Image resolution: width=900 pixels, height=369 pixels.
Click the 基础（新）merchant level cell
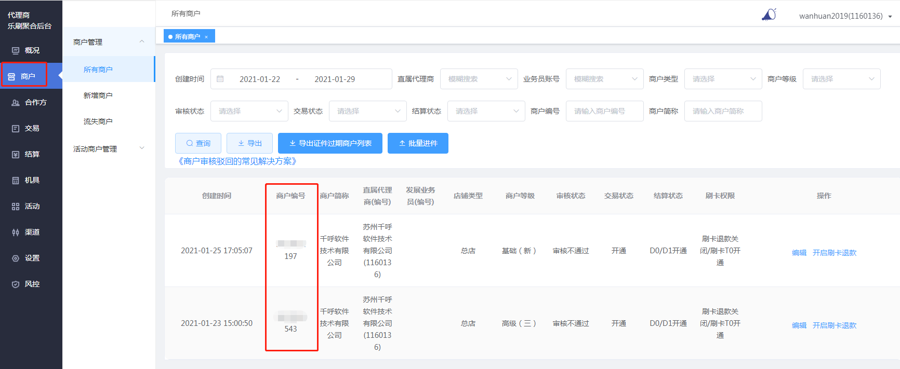520,251
